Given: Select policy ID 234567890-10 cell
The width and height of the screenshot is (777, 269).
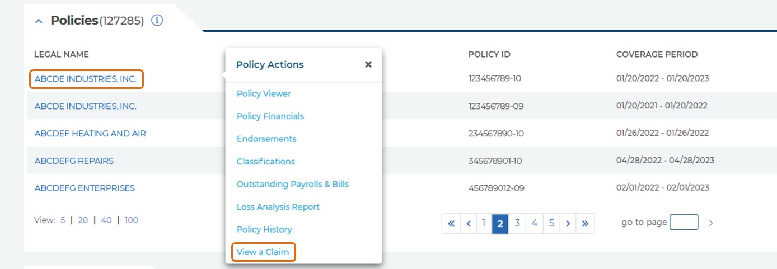Looking at the screenshot, I should tap(496, 133).
